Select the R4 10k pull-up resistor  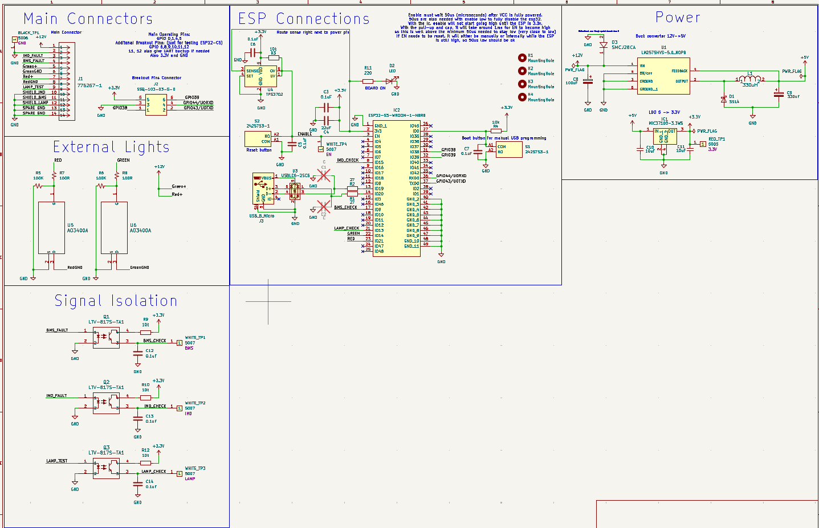tap(495, 131)
